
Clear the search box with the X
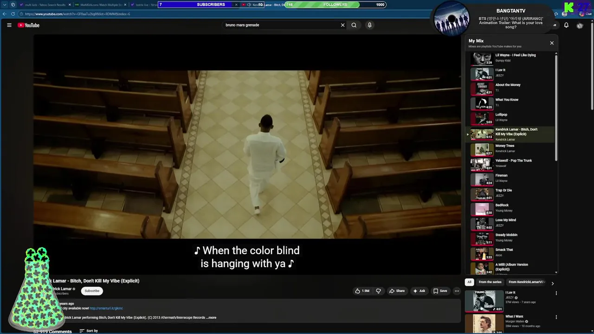click(342, 25)
